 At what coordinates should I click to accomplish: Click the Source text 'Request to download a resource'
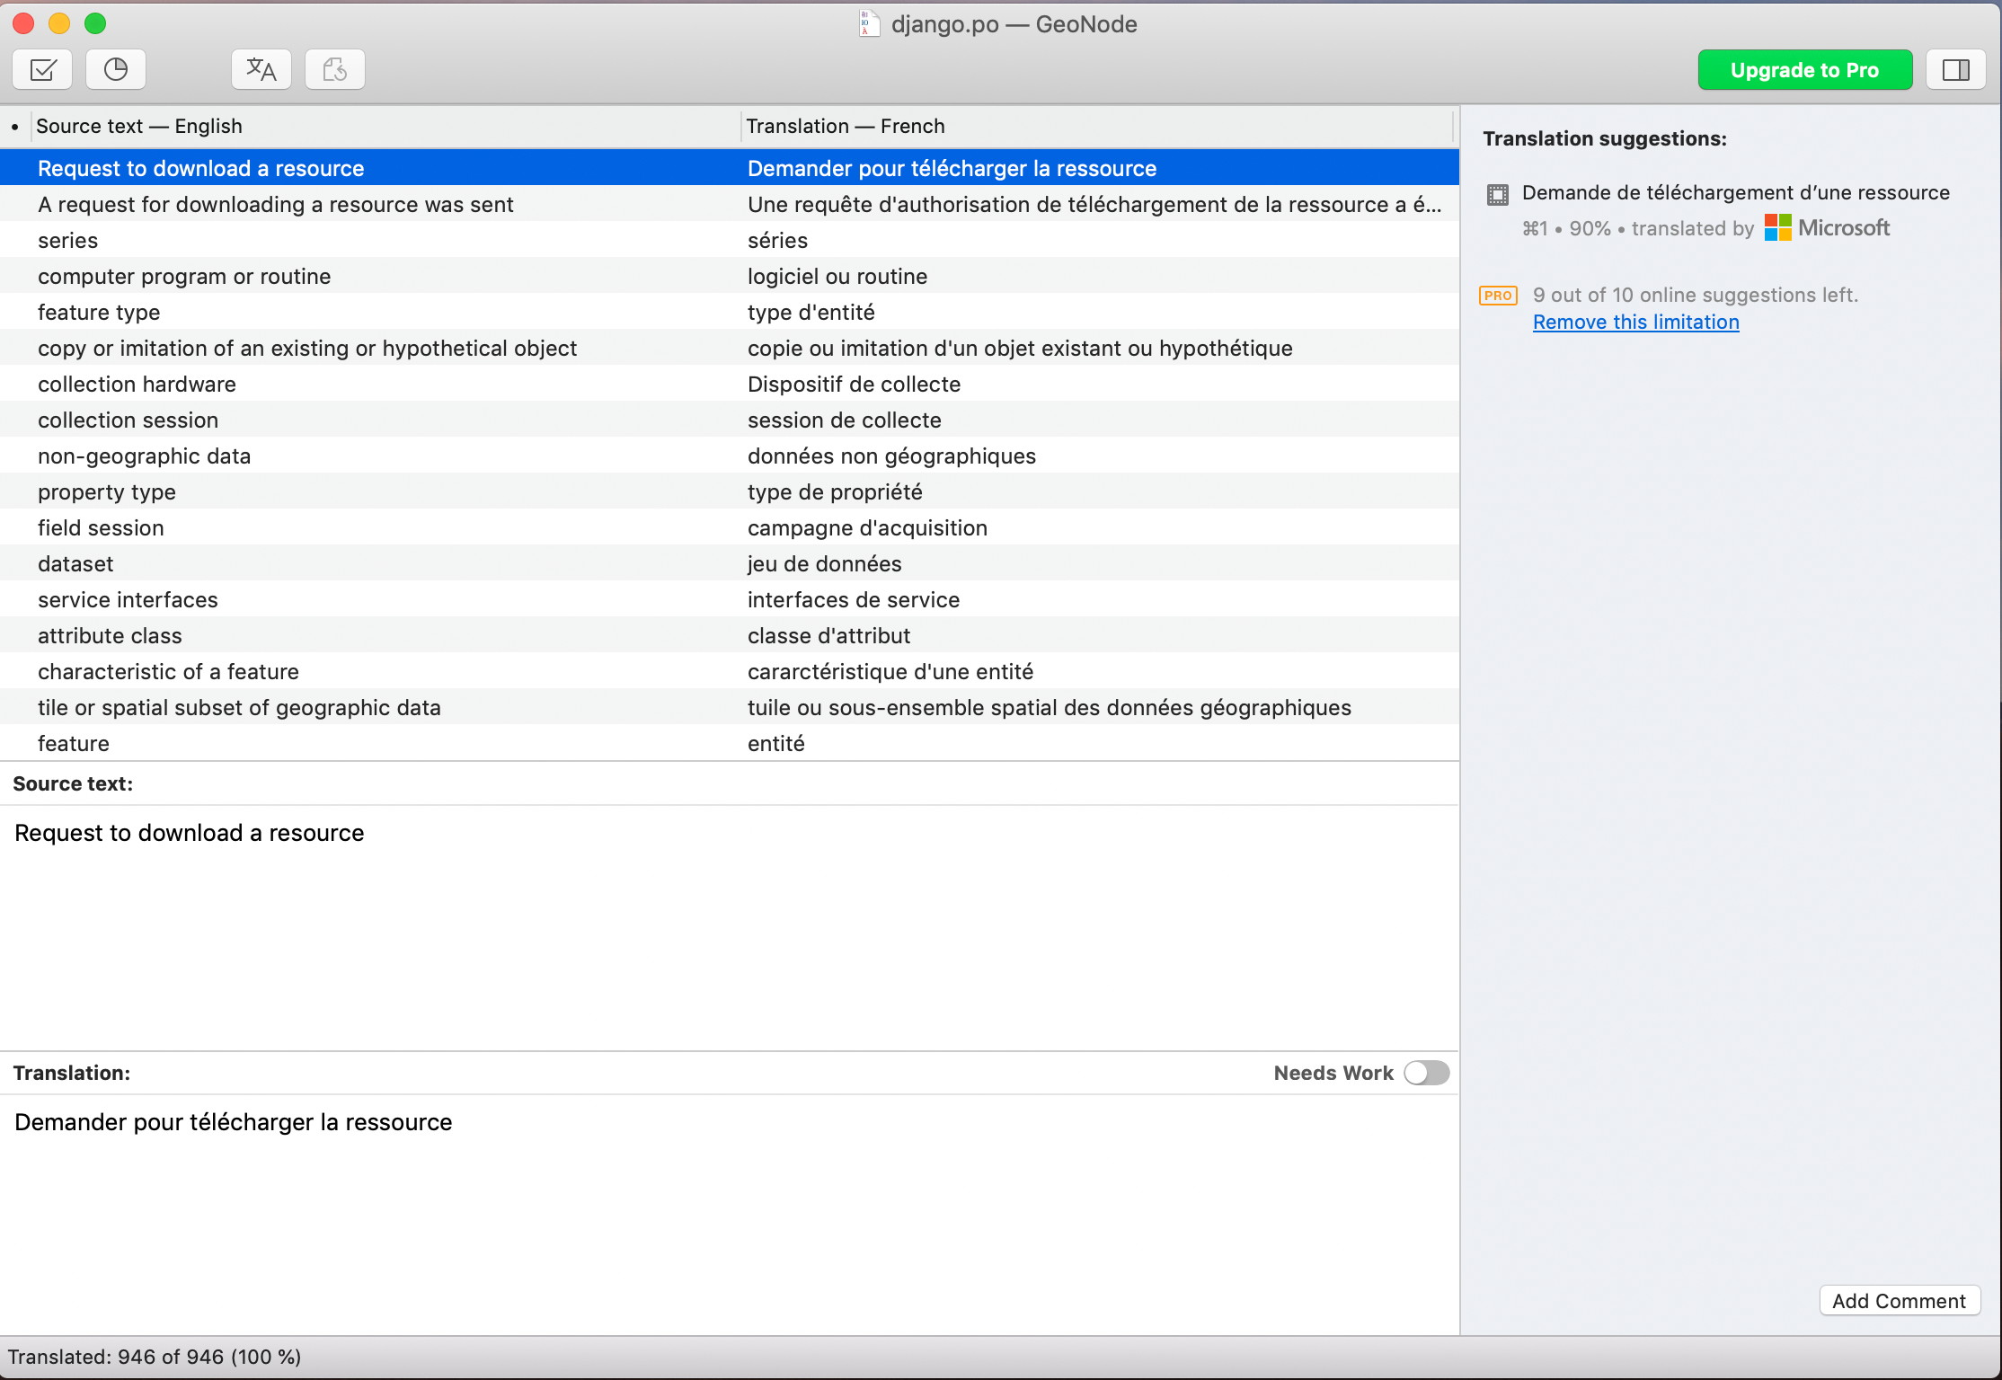coord(190,833)
